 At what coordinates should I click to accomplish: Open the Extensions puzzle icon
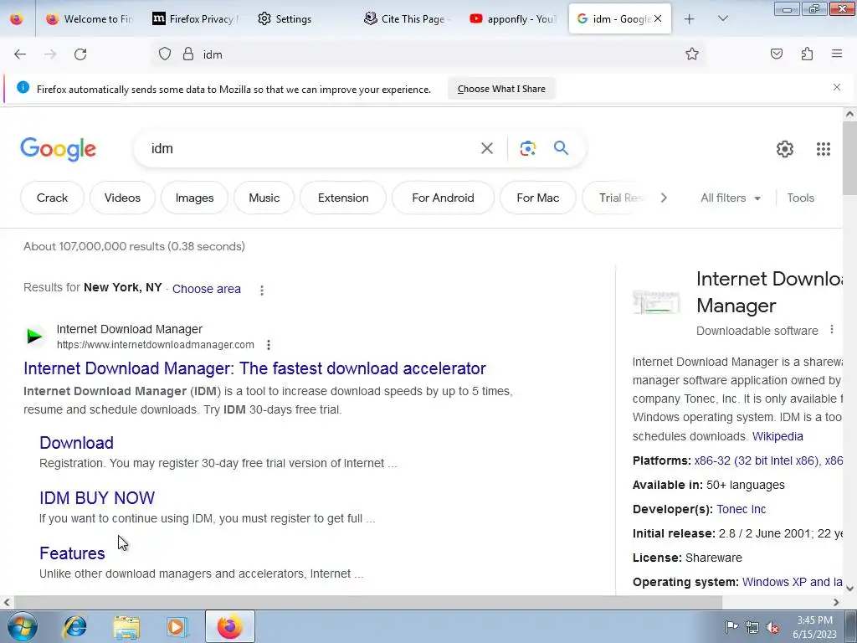(x=807, y=54)
